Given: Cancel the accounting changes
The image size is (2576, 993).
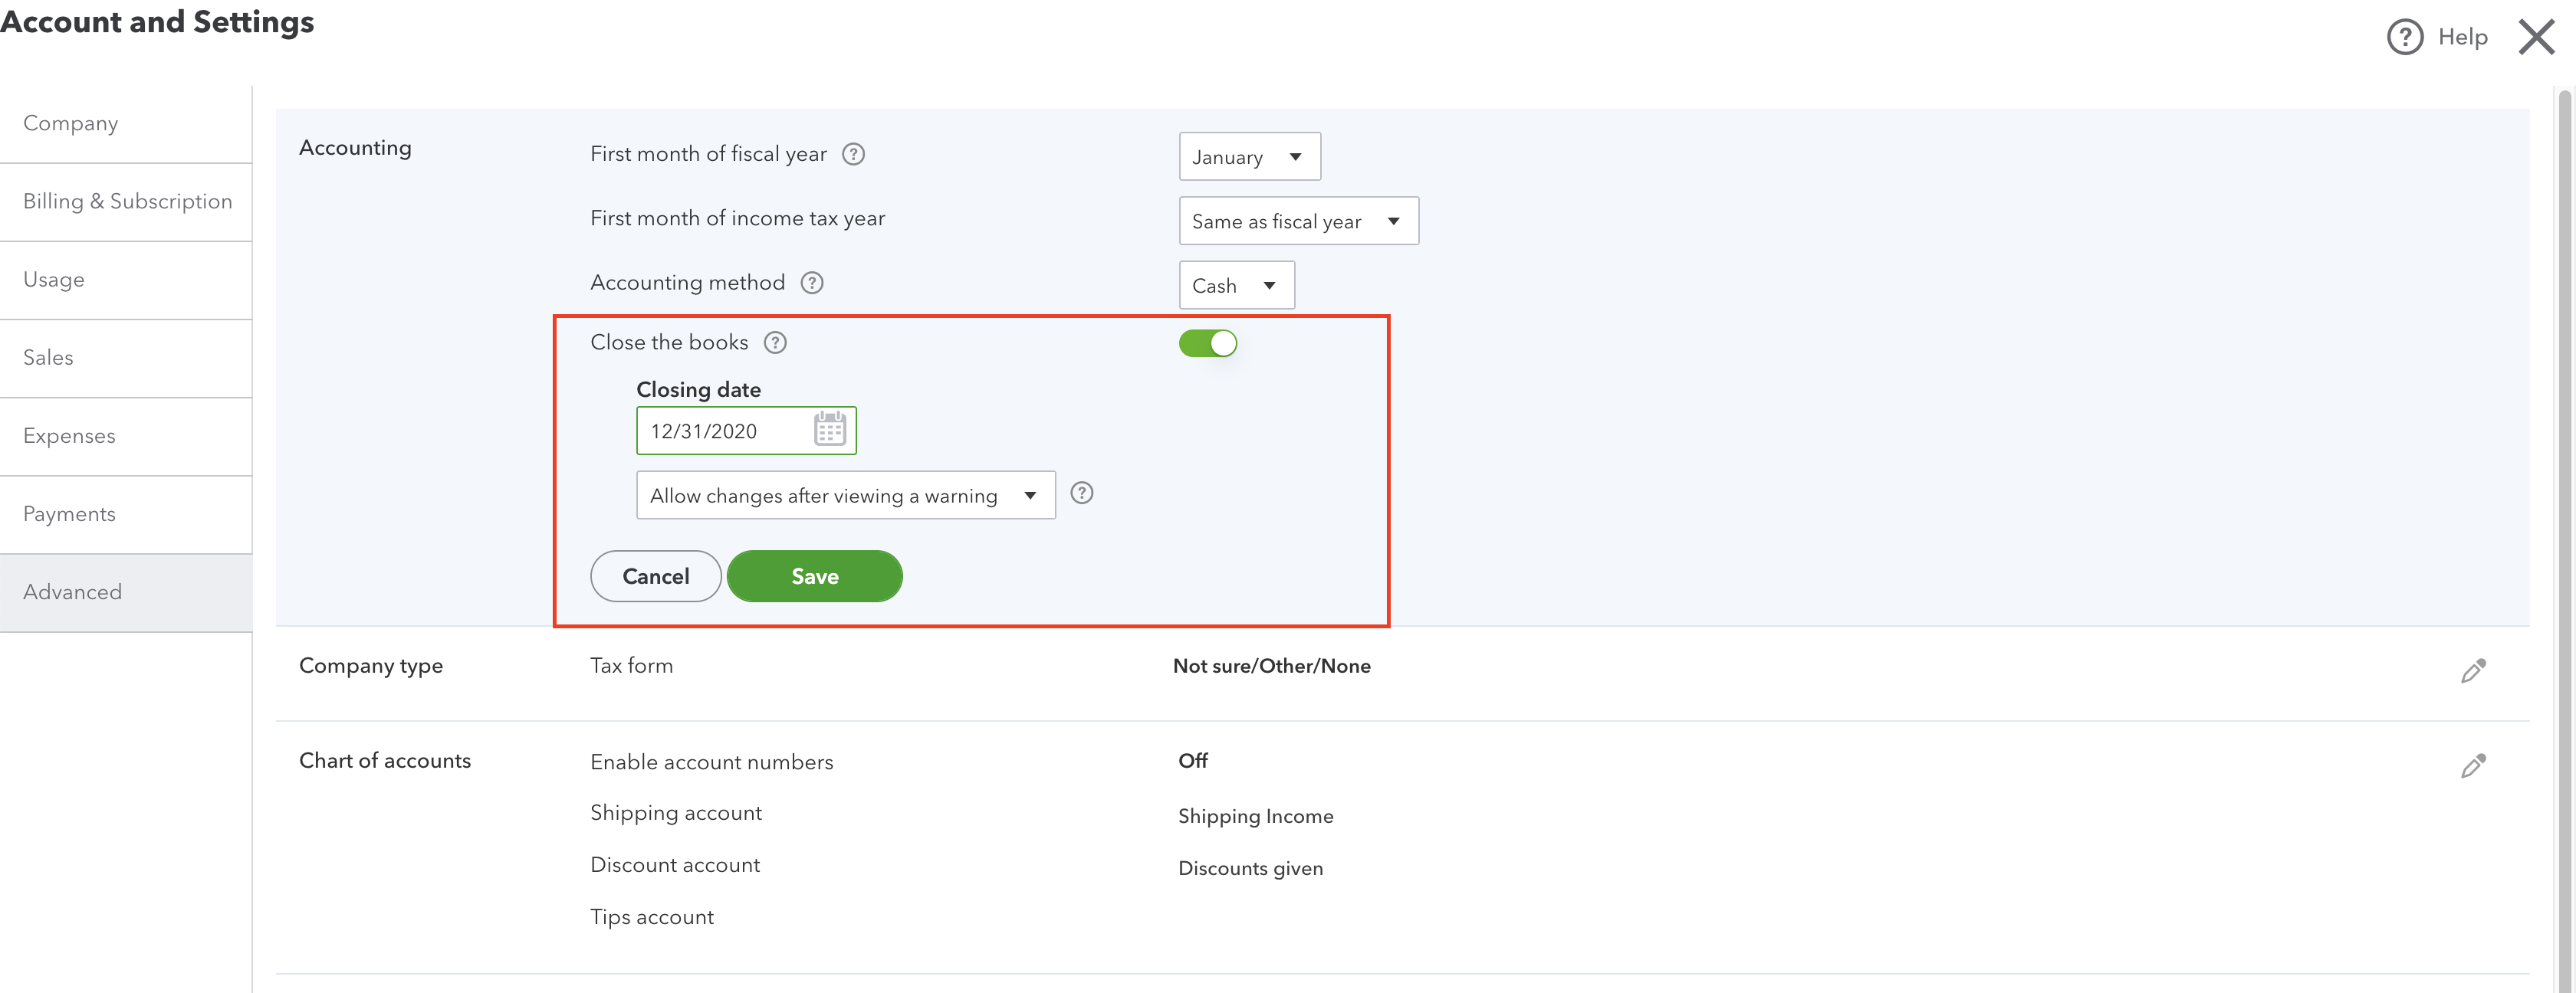Looking at the screenshot, I should point(655,575).
